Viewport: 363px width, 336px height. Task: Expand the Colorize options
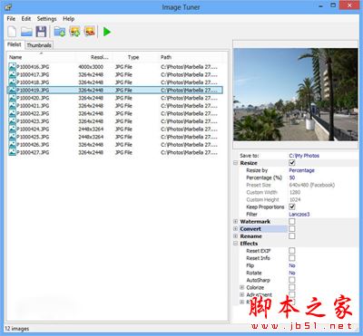[242, 287]
